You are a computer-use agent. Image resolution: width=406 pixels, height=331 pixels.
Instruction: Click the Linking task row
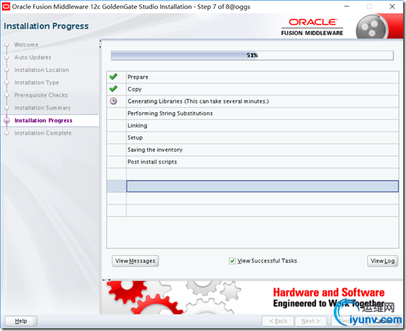coord(253,125)
